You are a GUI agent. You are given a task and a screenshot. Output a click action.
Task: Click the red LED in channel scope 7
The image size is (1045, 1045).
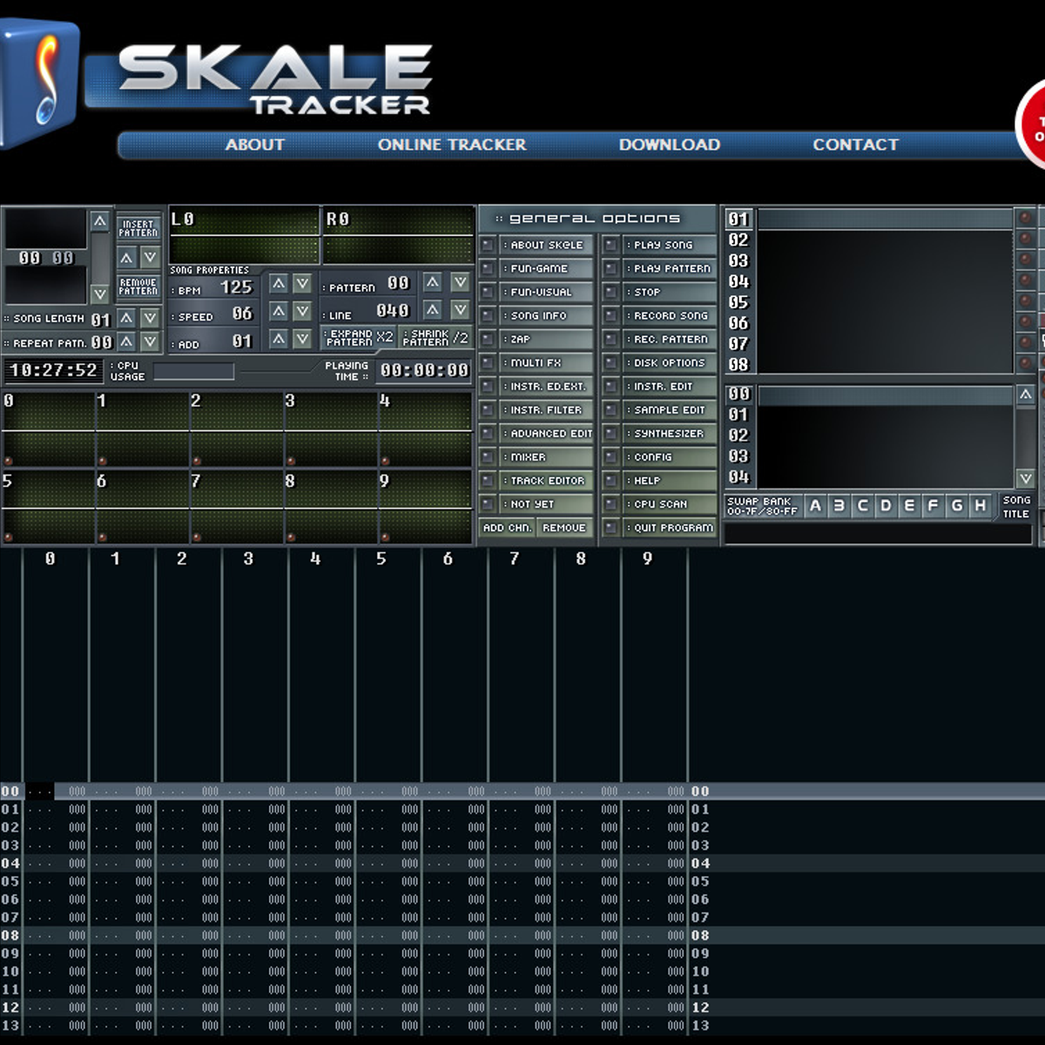[196, 537]
